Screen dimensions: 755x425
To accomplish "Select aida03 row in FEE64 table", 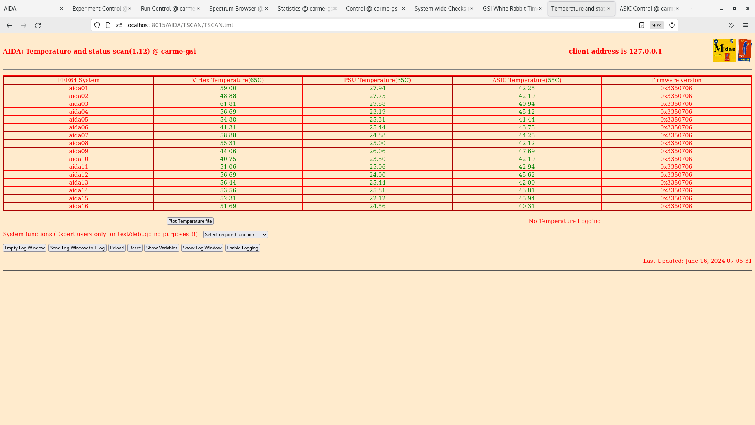I will [x=78, y=104].
